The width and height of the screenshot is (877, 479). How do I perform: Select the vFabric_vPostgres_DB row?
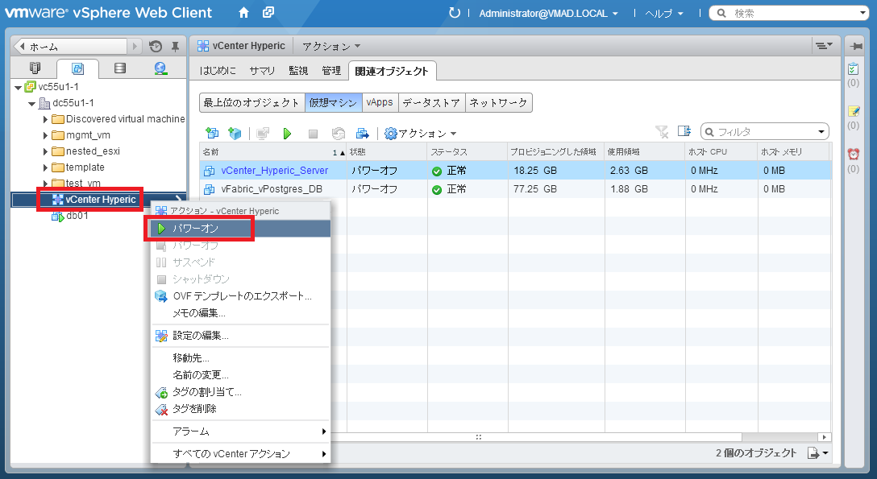pos(515,189)
